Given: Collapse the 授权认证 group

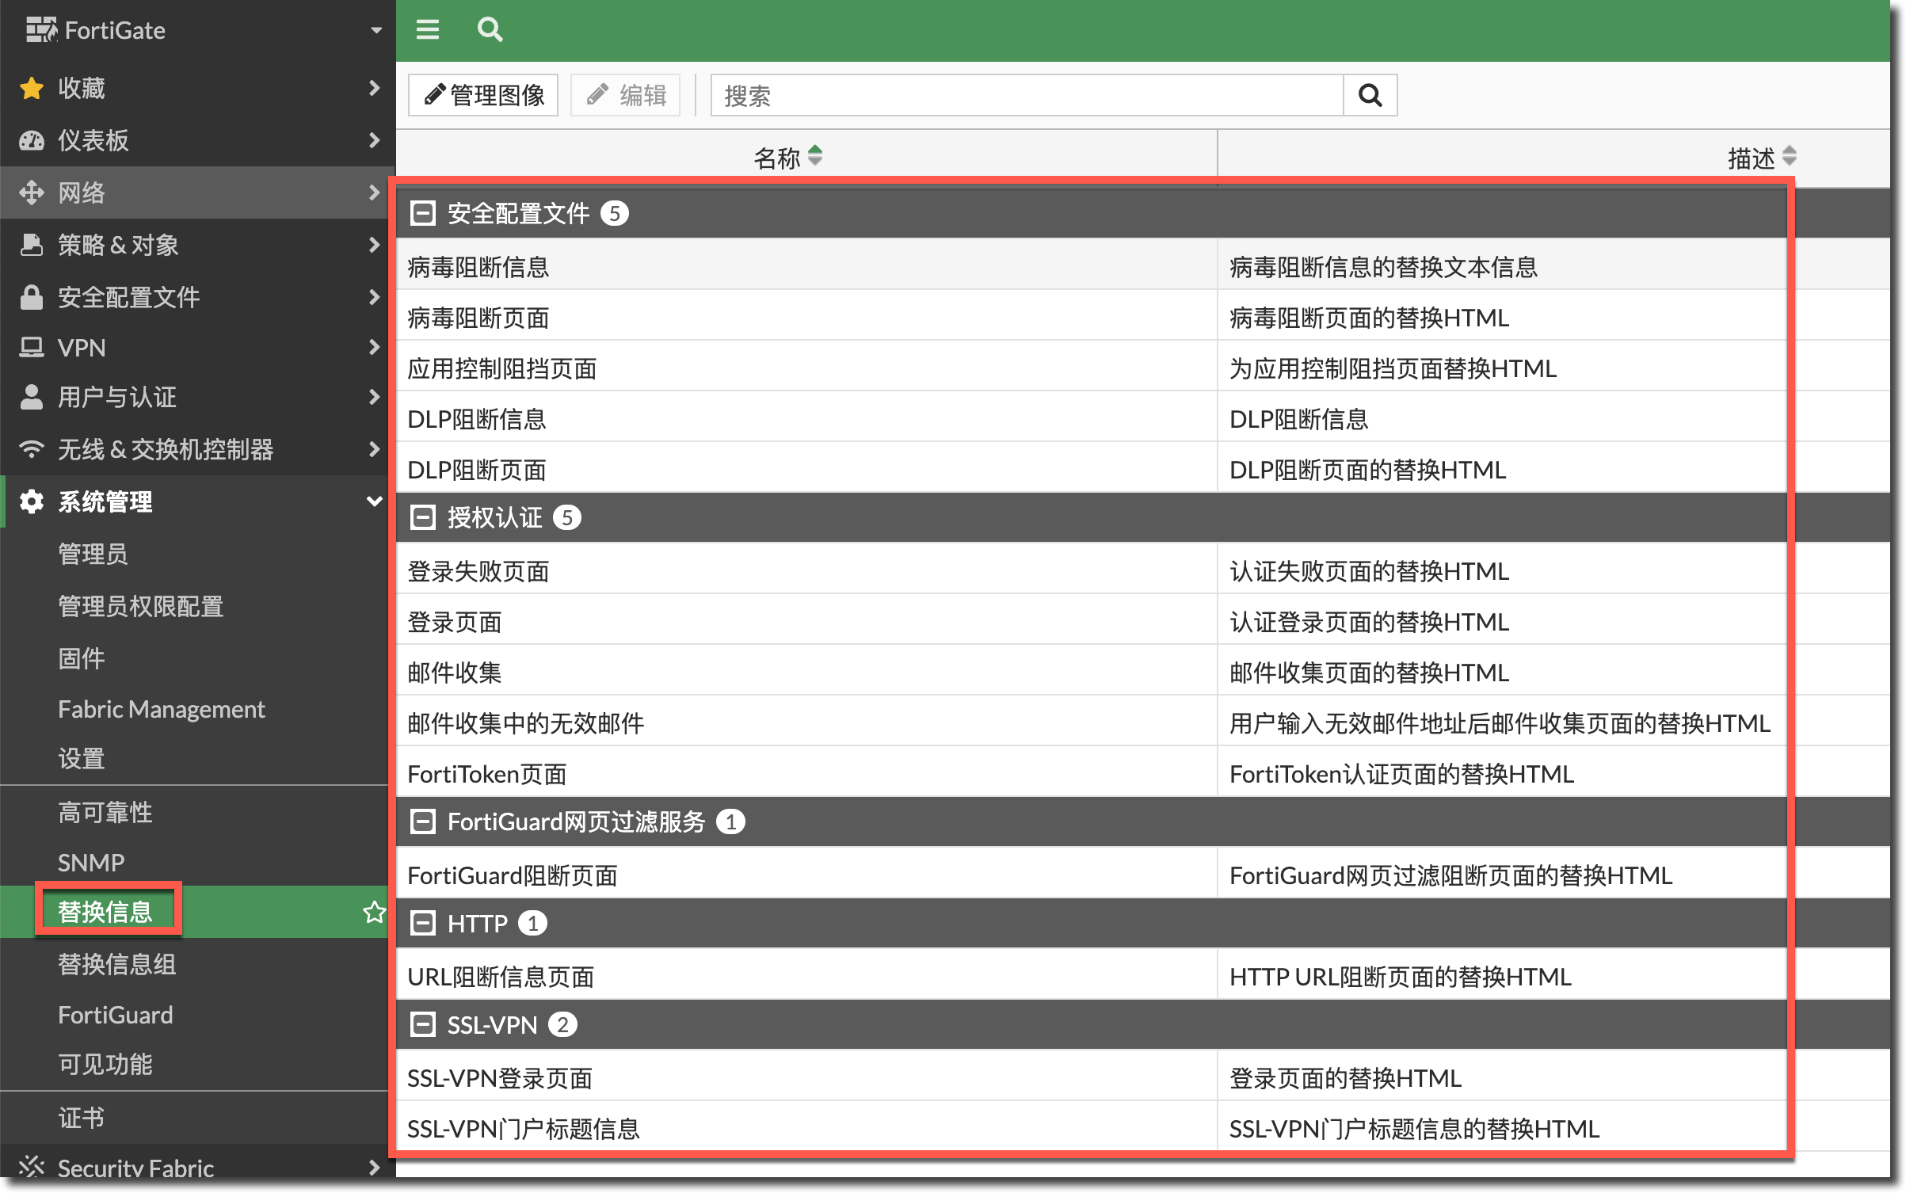Looking at the screenshot, I should (423, 517).
